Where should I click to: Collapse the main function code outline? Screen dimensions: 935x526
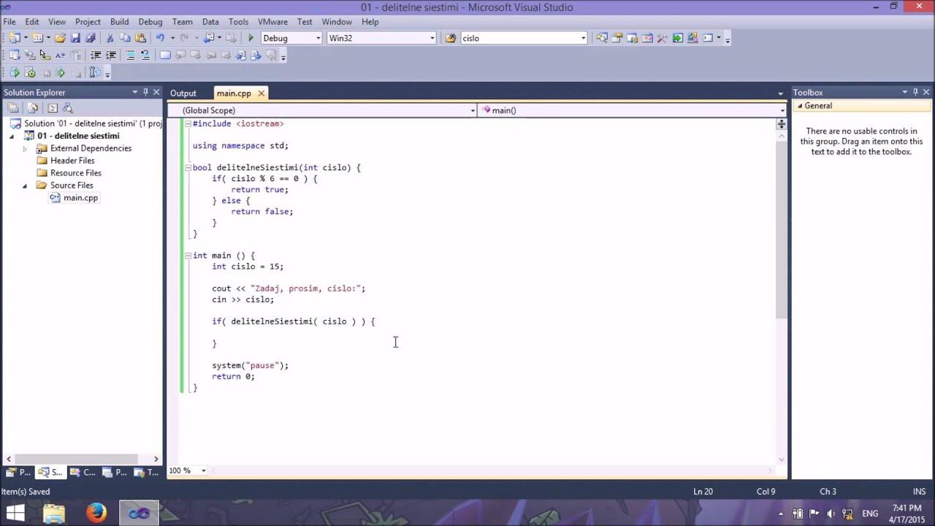pyautogui.click(x=188, y=256)
